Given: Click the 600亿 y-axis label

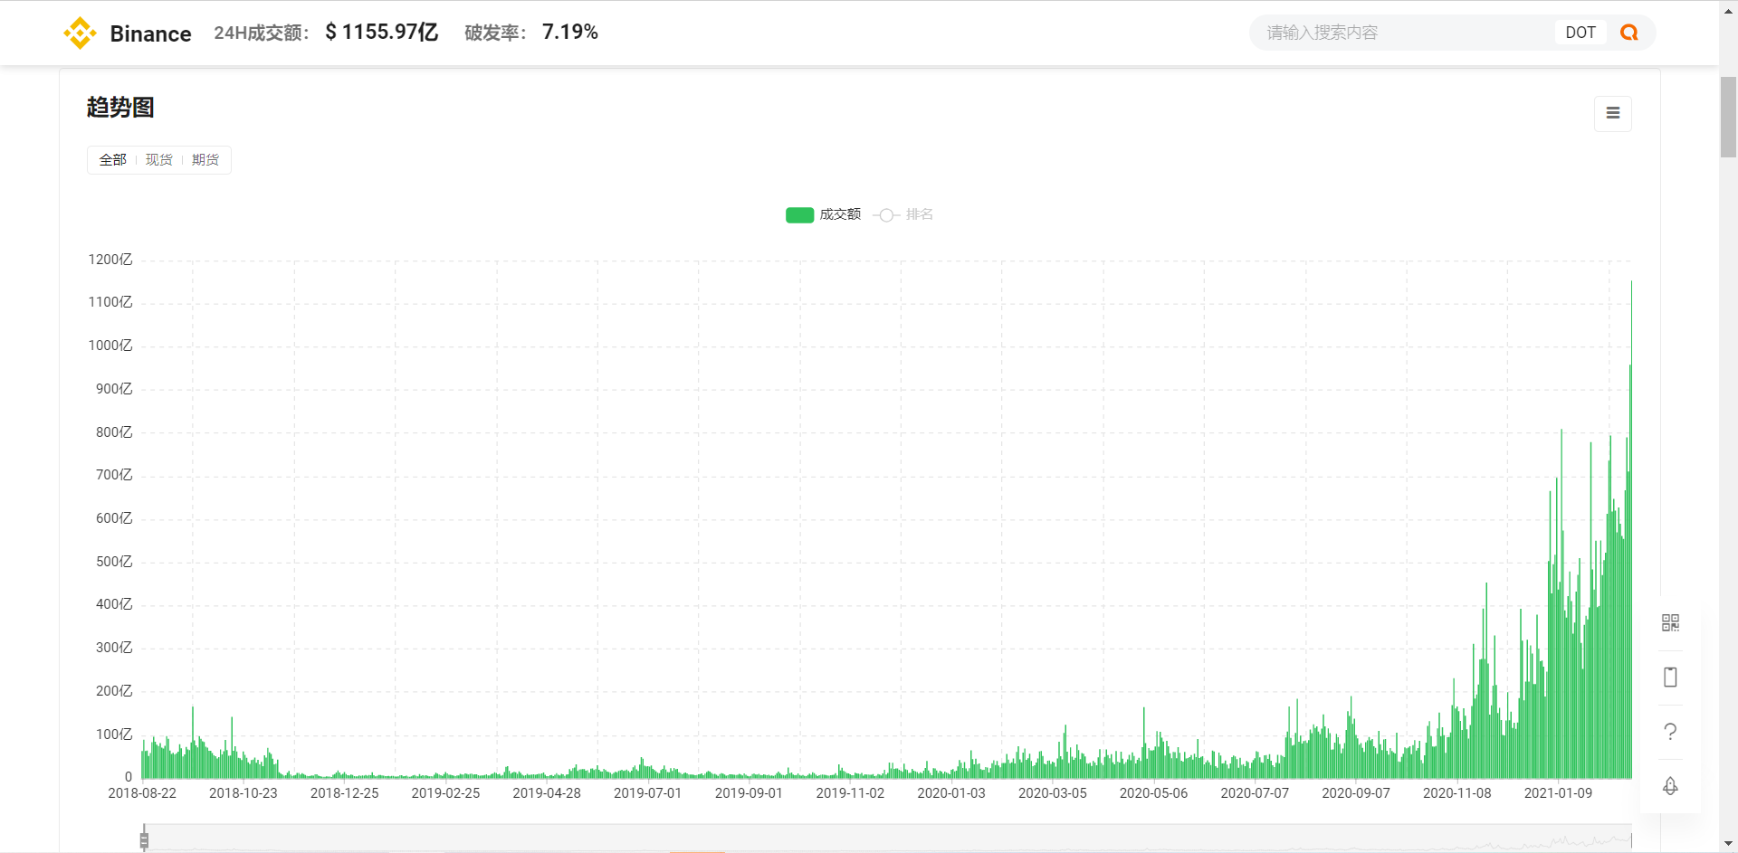Looking at the screenshot, I should click(114, 518).
